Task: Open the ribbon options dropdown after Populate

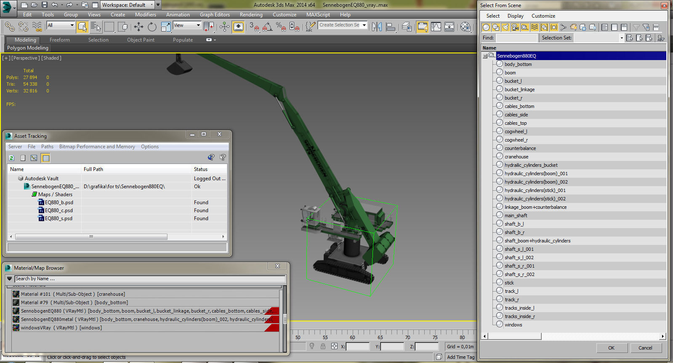Action: (211, 40)
